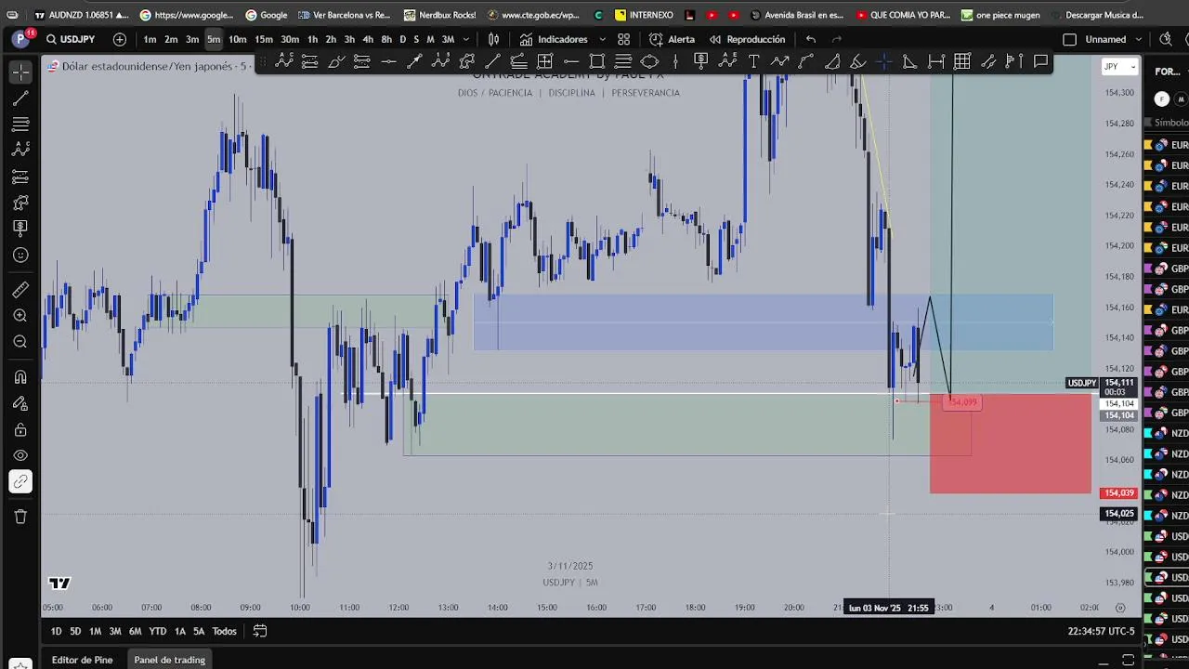Select the 3M timeframe
Image resolution: width=1189 pixels, height=669 pixels.
[x=448, y=39]
